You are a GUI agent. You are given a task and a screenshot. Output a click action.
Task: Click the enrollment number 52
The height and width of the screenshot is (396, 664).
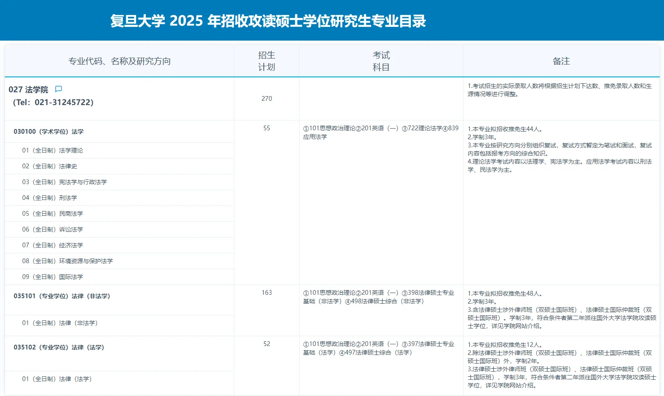267,344
